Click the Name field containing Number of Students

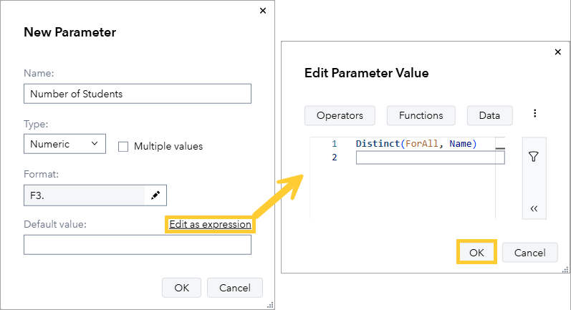click(x=138, y=94)
